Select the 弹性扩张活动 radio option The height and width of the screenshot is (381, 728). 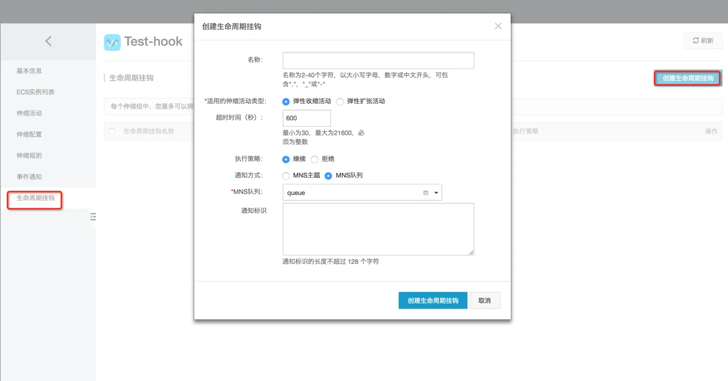tap(339, 102)
